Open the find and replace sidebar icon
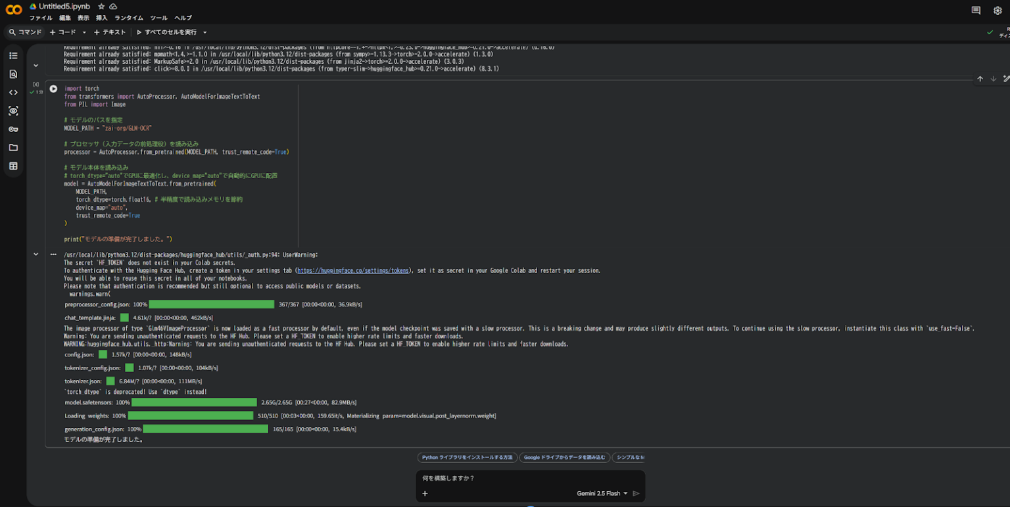The height and width of the screenshot is (507, 1010). [x=13, y=74]
